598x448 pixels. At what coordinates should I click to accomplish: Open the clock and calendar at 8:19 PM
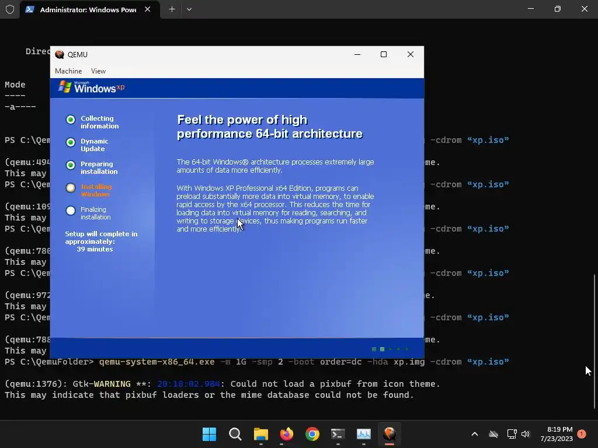(x=557, y=434)
